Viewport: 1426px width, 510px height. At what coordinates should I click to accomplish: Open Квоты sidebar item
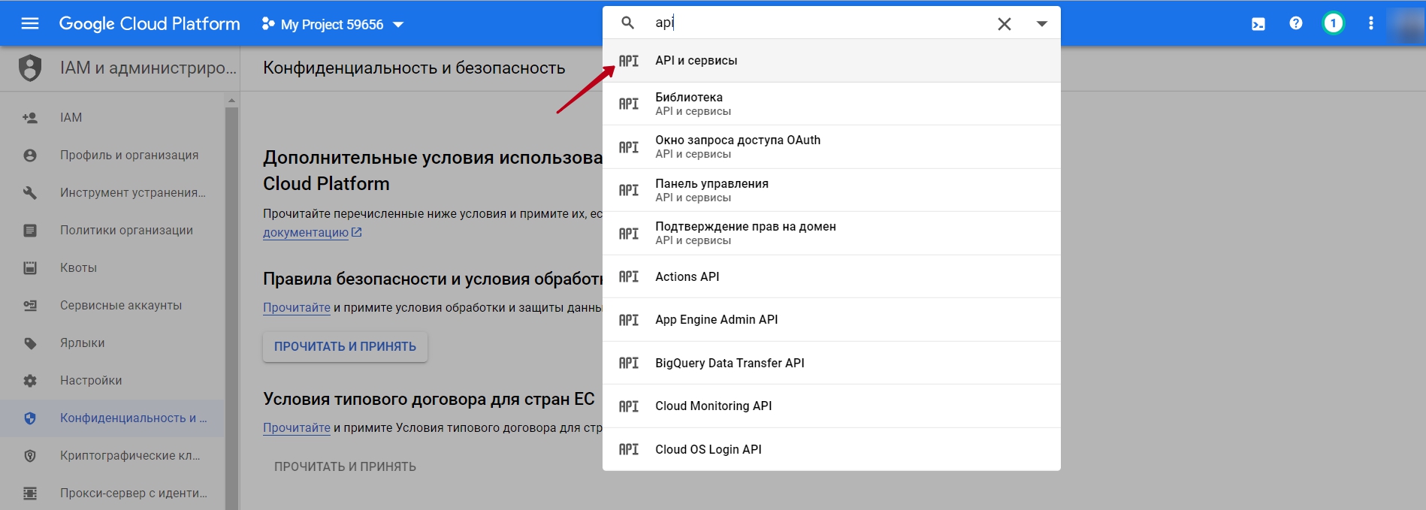pos(113,267)
